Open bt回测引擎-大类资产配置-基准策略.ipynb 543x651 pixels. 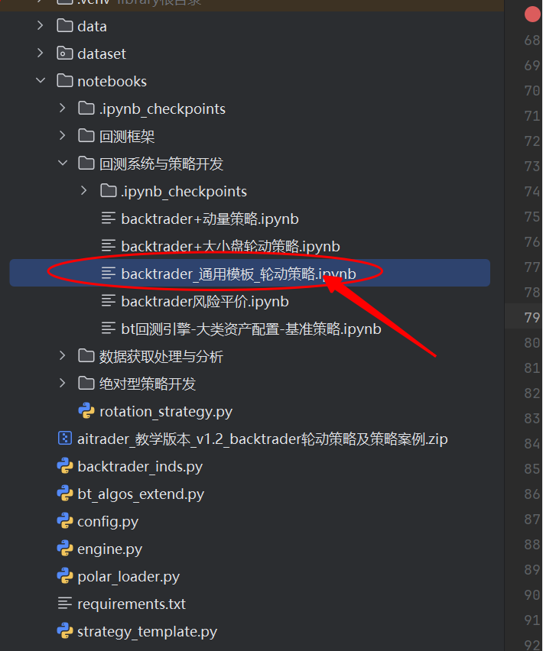tap(251, 329)
